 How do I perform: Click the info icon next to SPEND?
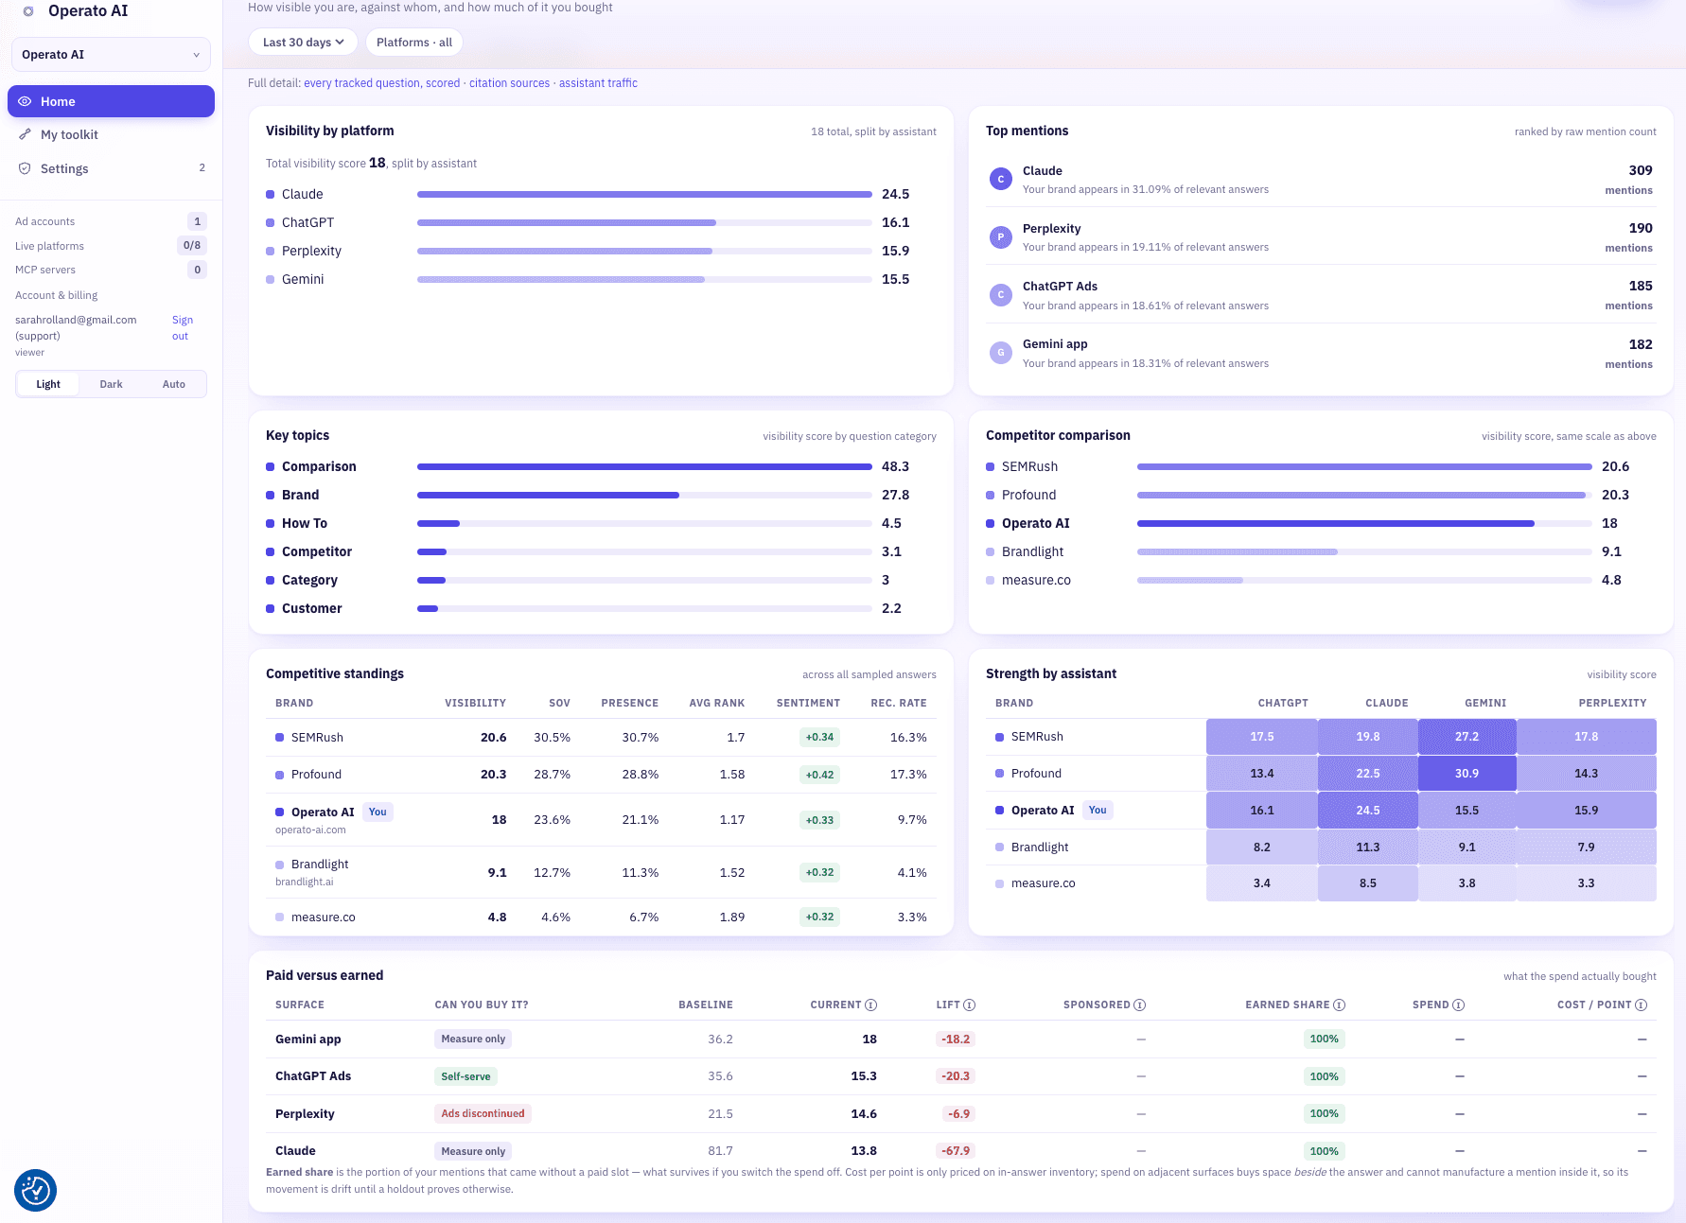[x=1459, y=1005]
